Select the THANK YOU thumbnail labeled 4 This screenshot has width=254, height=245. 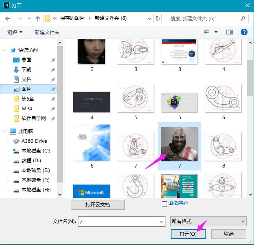pos(91,102)
